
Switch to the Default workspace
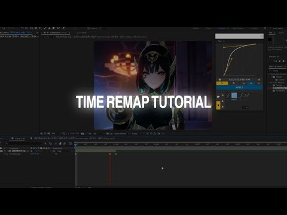pos(196,28)
